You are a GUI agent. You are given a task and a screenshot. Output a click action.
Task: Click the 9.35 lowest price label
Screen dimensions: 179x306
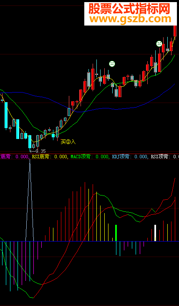pos(40,151)
